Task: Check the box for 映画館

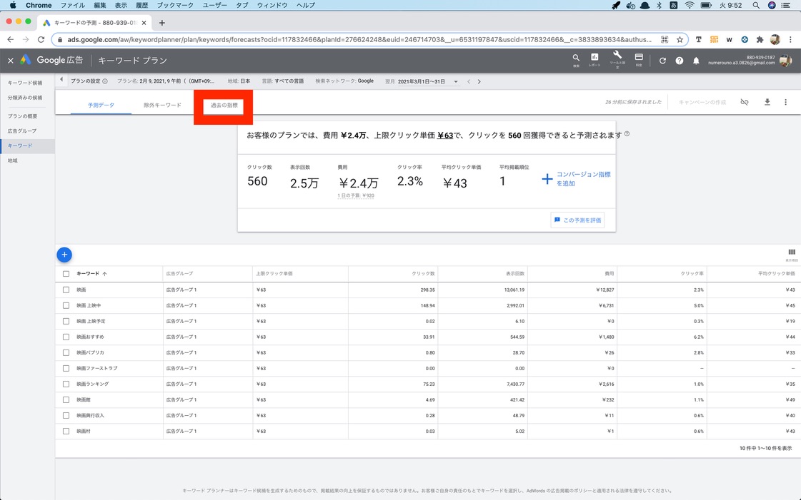Action: (x=66, y=399)
